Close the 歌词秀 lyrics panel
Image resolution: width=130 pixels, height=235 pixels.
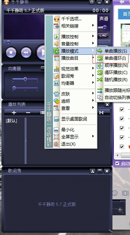tap(107, 171)
